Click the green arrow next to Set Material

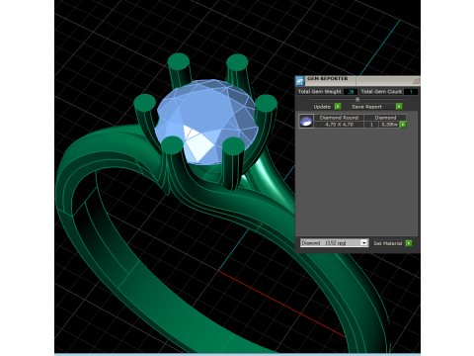(x=409, y=243)
